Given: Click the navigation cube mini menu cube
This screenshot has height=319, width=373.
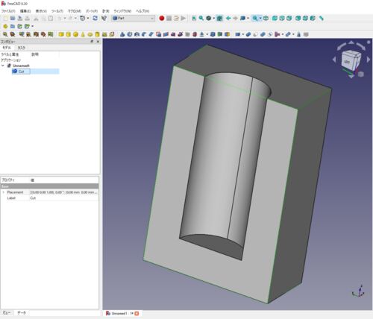Looking at the screenshot, I should [361, 74].
